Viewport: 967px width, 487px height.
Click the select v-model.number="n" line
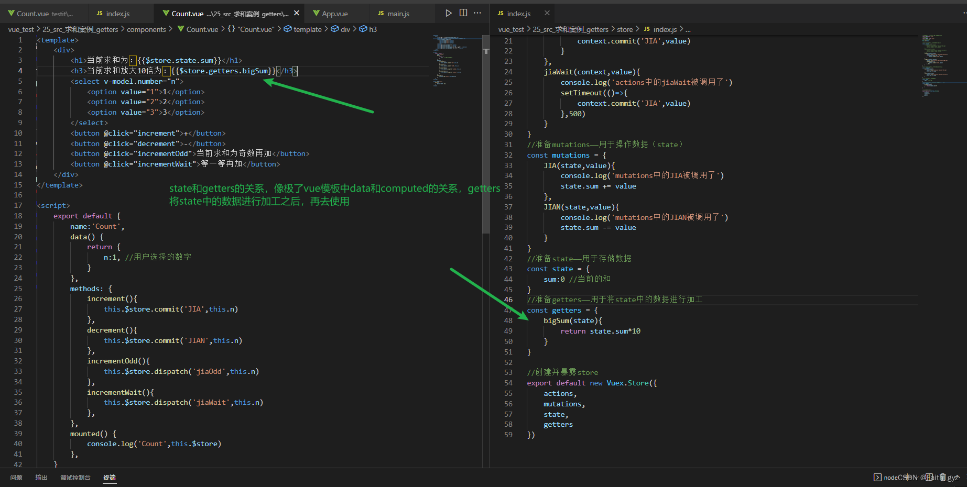pyautogui.click(x=127, y=81)
